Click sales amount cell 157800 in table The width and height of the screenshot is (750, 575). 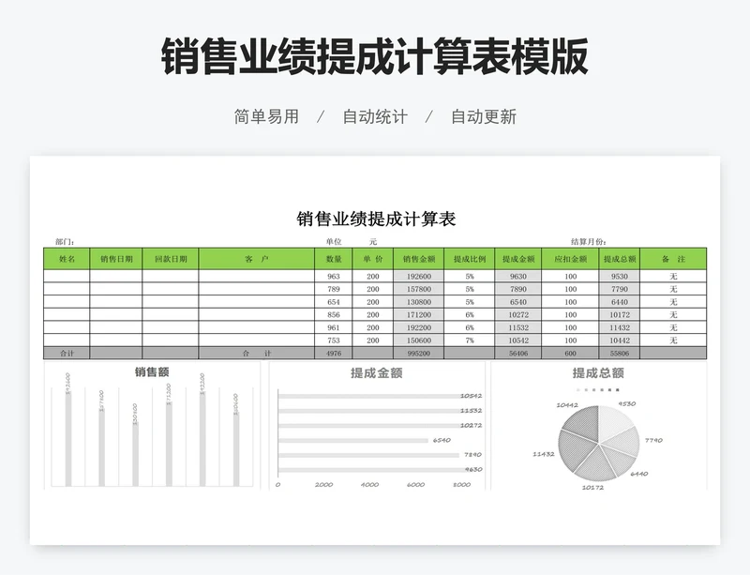coord(418,289)
